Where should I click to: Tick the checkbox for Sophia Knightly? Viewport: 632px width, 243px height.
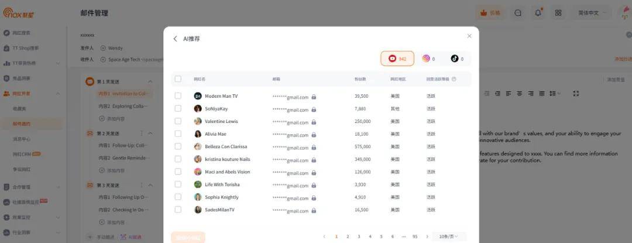(x=178, y=197)
